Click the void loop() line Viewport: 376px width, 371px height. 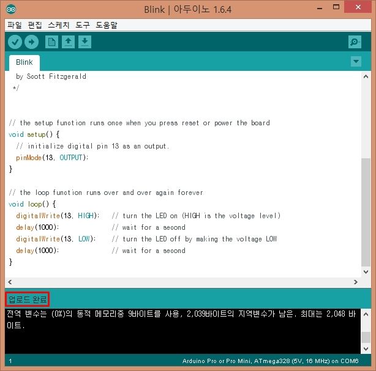[x=32, y=204]
